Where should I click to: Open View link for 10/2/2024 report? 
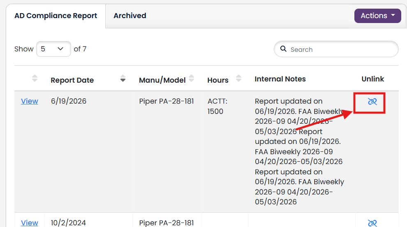[x=29, y=222]
